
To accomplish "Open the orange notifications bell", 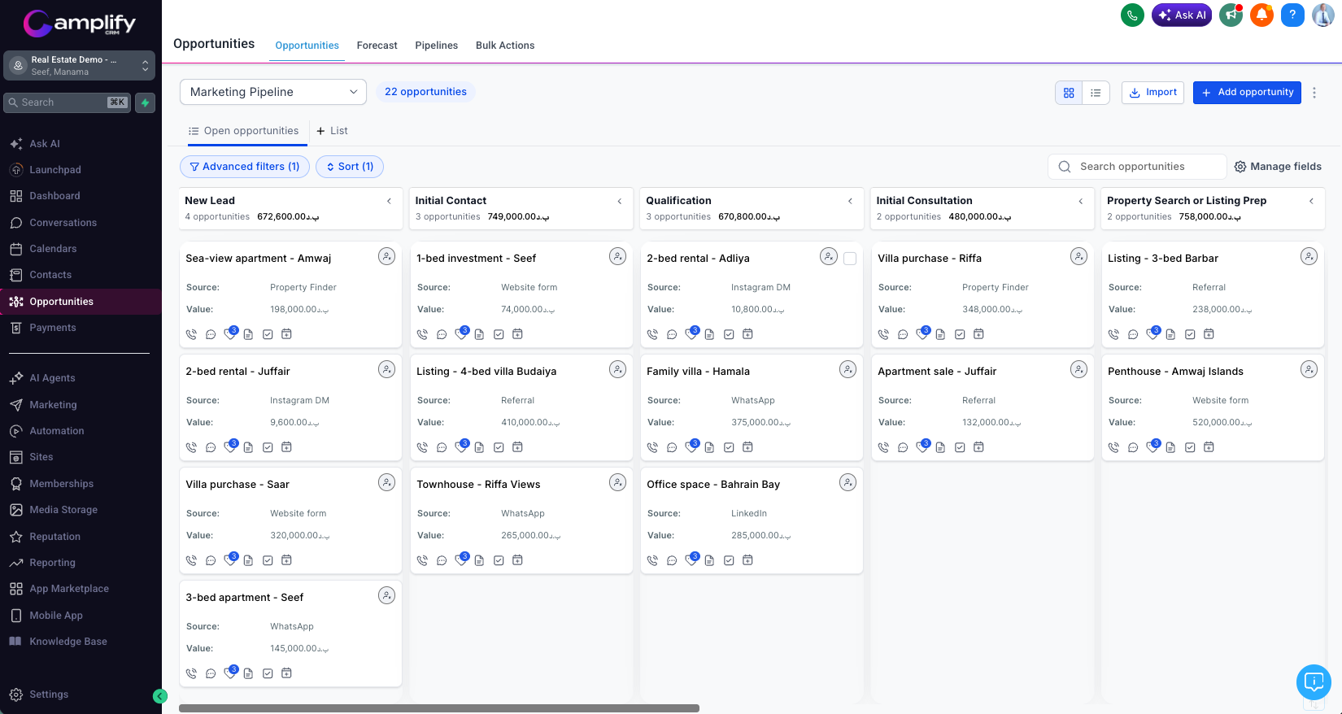I will pyautogui.click(x=1261, y=15).
